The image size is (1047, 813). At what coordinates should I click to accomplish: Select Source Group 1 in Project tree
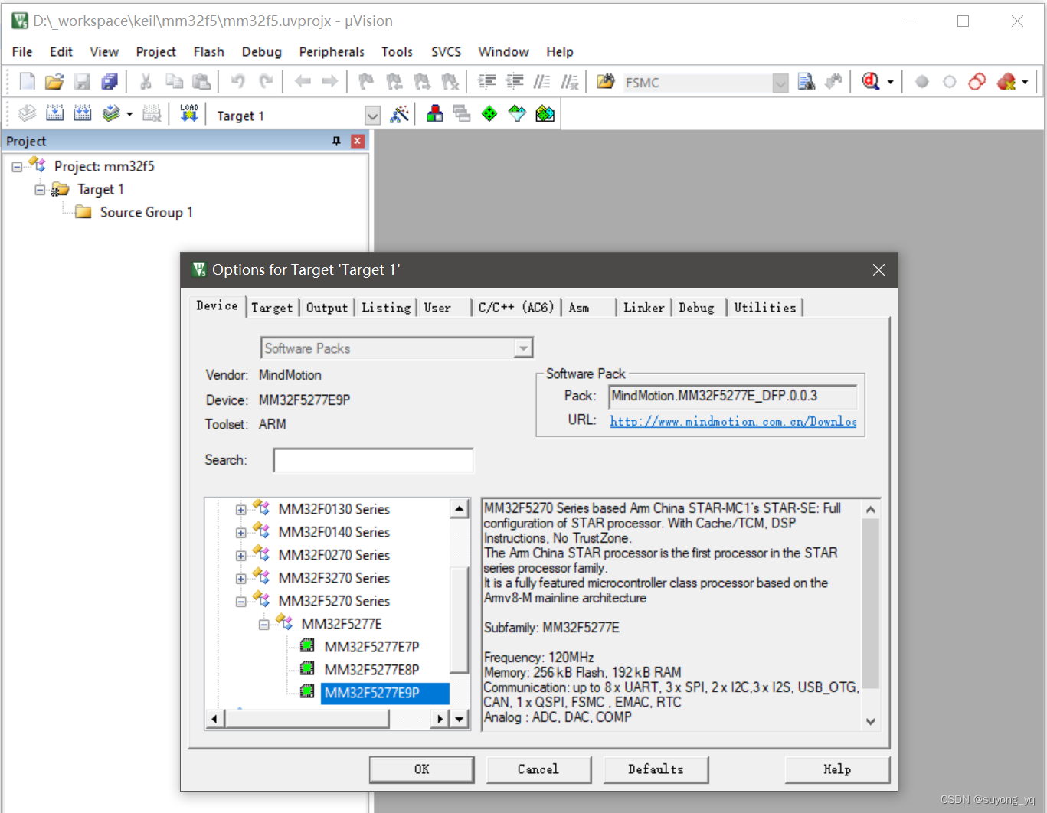coord(146,212)
